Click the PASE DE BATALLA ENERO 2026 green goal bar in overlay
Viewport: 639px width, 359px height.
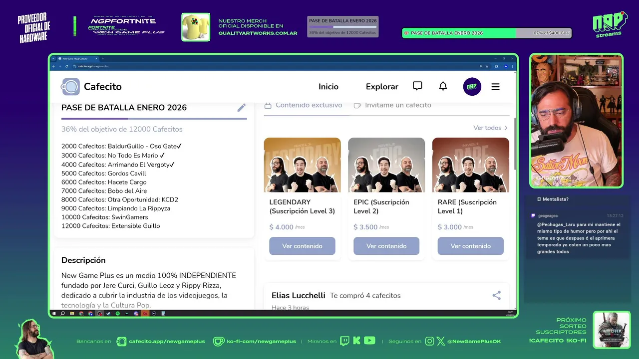487,33
